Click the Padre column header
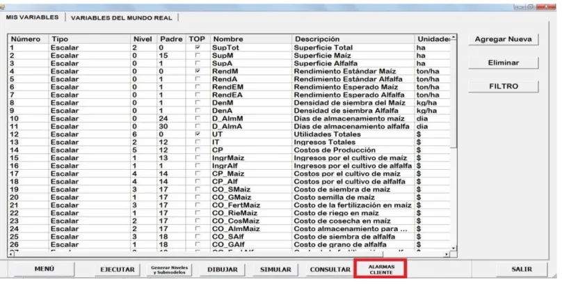 pyautogui.click(x=171, y=39)
